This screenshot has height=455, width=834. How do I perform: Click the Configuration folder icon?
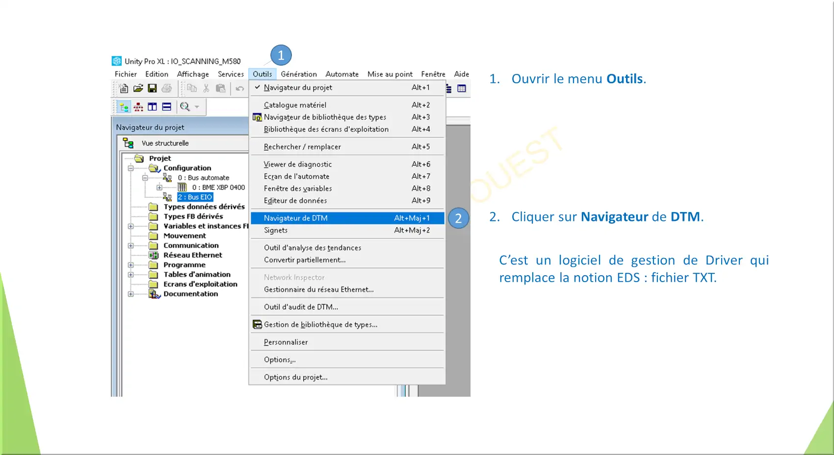[x=155, y=168]
